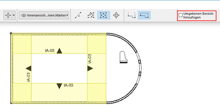
Task: Select the polygon interior elevation method icon
Action: click(91, 15)
